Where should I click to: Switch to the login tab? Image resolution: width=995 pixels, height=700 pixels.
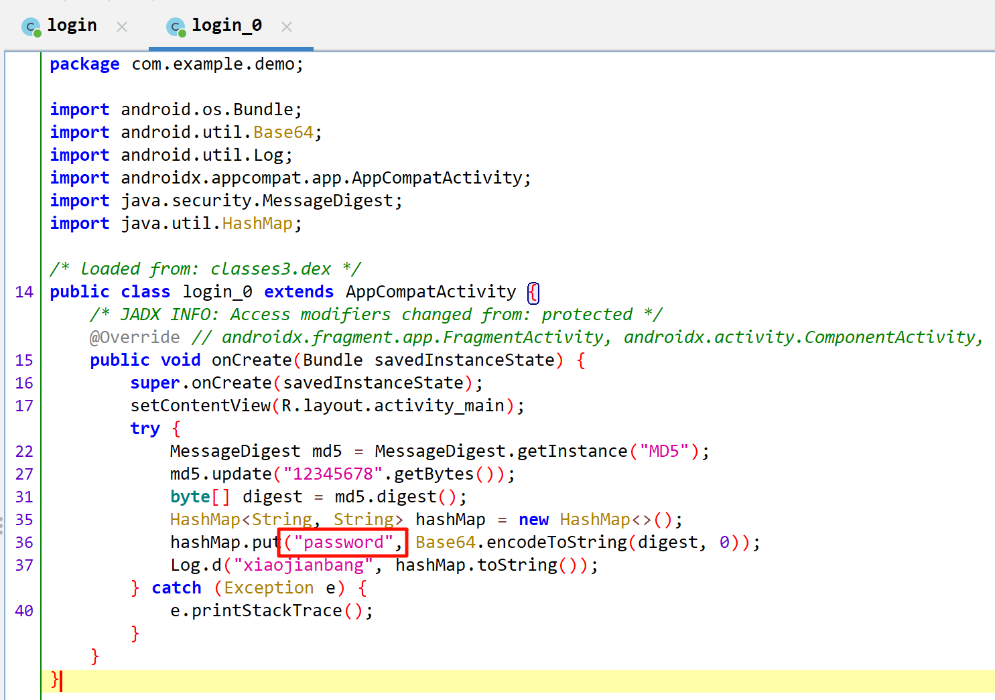click(72, 25)
